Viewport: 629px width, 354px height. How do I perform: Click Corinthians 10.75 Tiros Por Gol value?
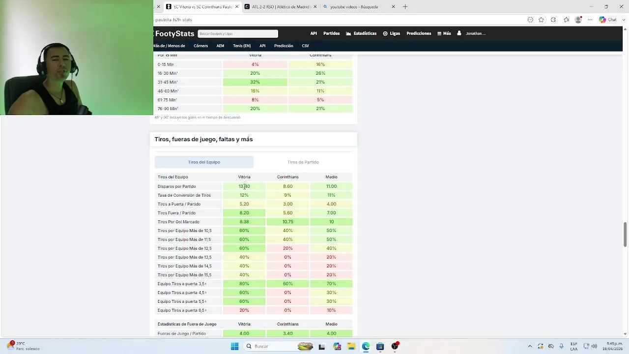[288, 222]
